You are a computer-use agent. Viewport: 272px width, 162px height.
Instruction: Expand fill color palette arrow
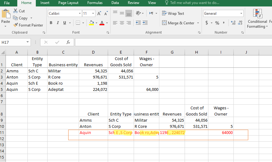pos(96,23)
